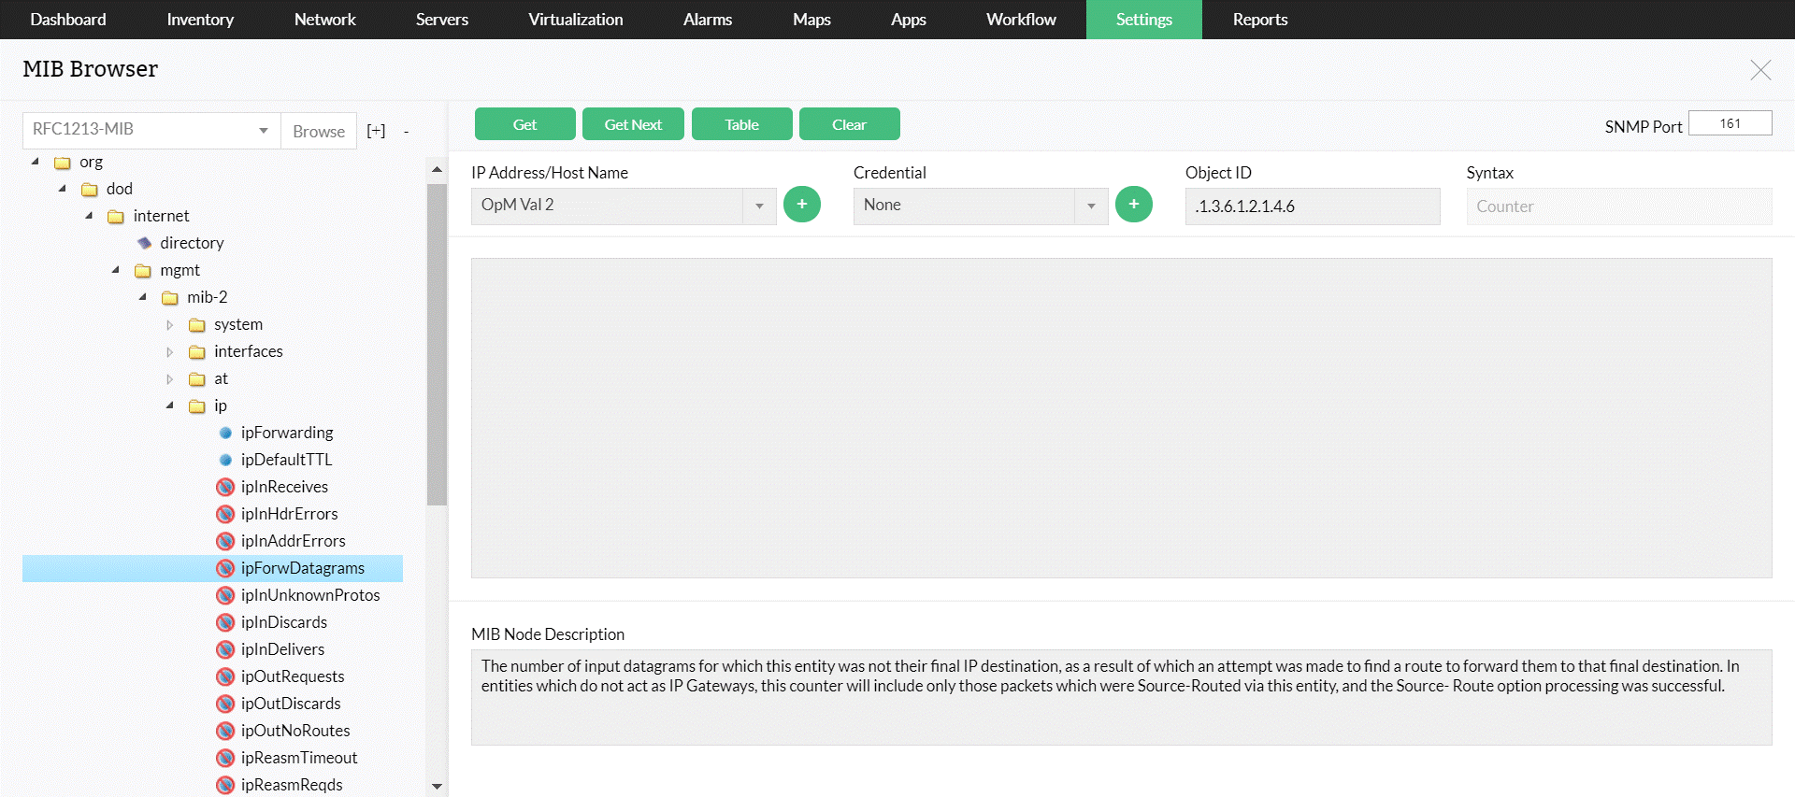
Task: Expand all tree nodes with [+] icon
Action: 376,131
